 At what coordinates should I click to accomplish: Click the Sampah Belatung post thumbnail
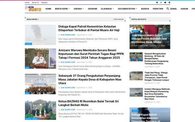click(x=136, y=57)
